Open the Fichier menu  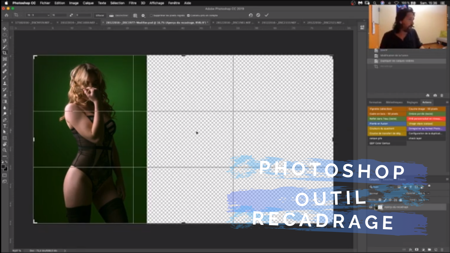coord(45,3)
